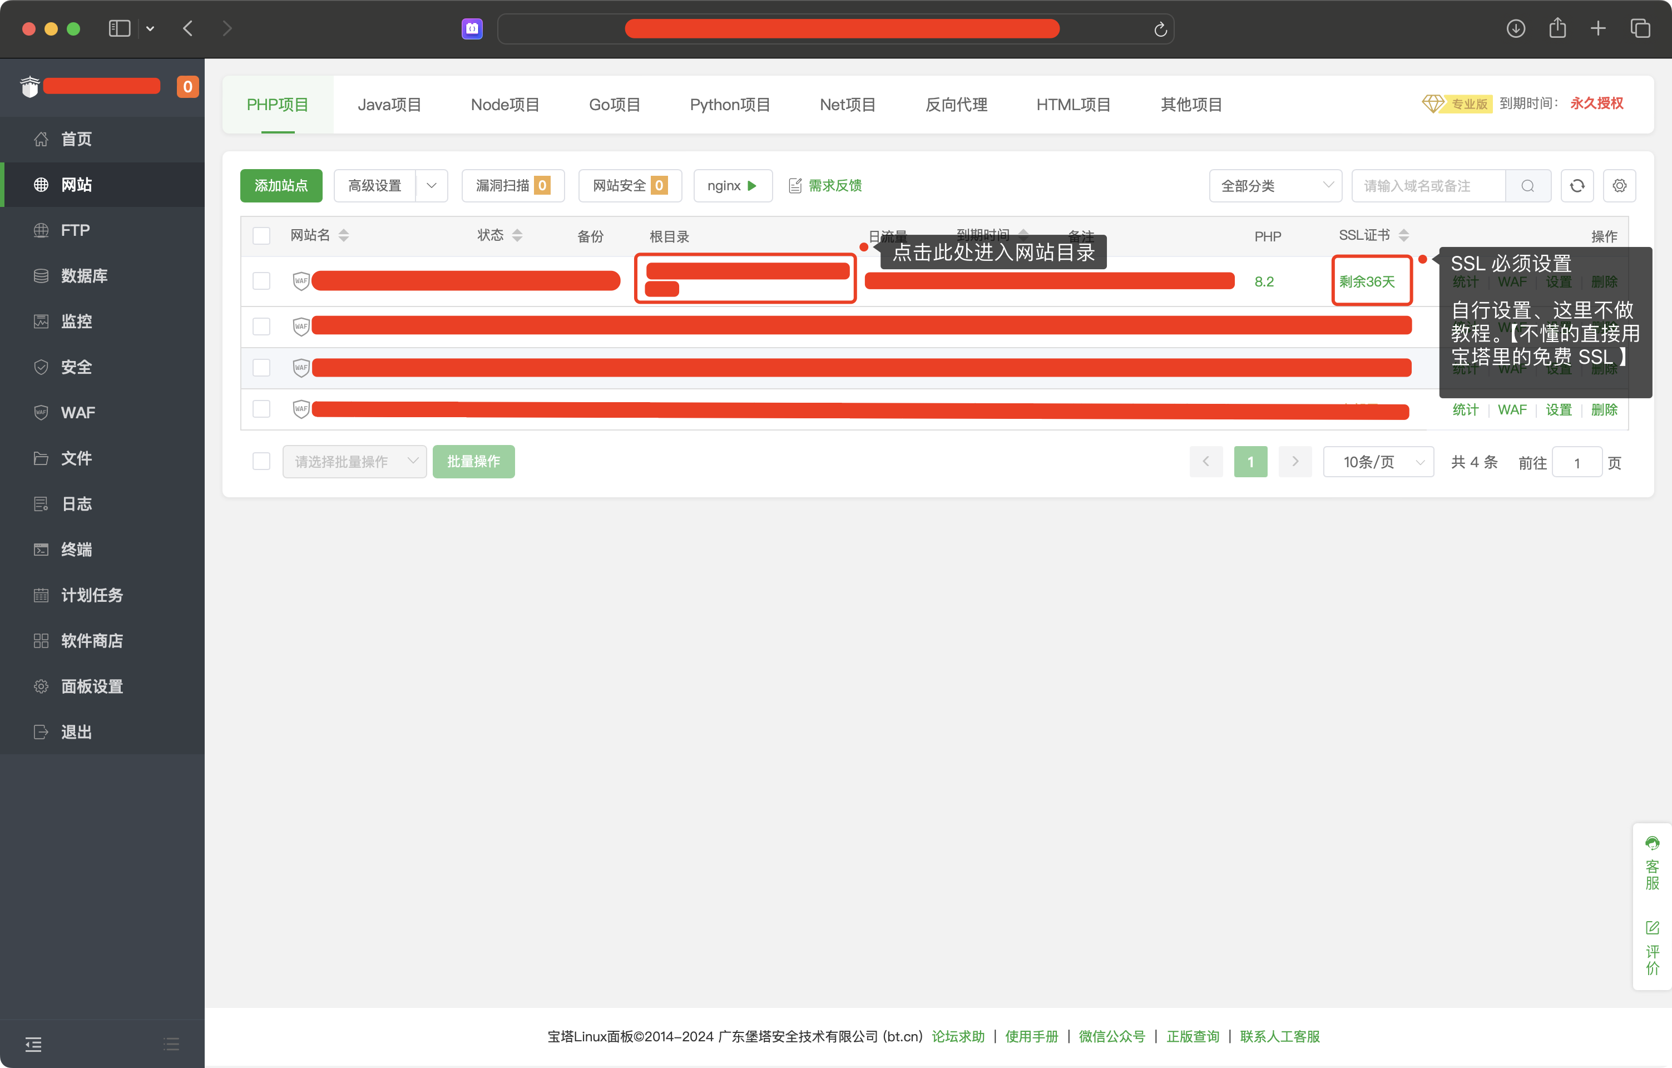Click the search magnifier icon

tap(1527, 186)
